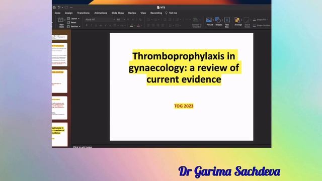The width and height of the screenshot is (322, 181).
Task: Open the Animations tab
Action: pos(101,13)
